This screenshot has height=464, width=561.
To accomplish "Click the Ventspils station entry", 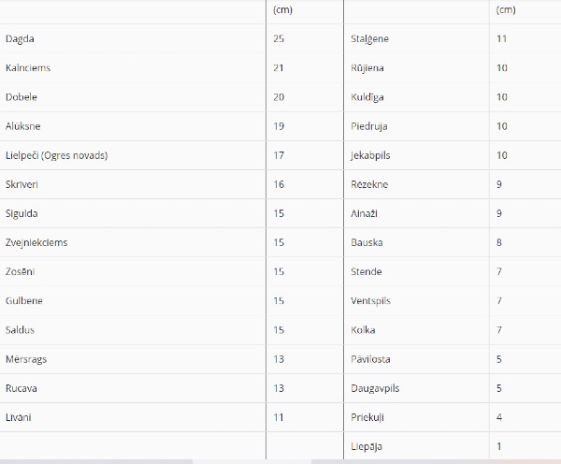I will pos(370,300).
